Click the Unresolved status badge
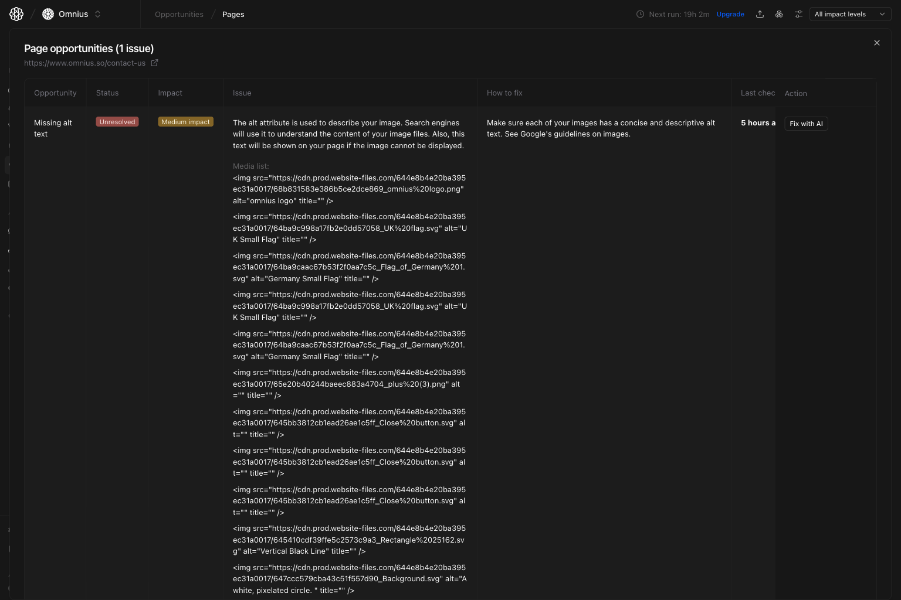The image size is (901, 600). [117, 121]
